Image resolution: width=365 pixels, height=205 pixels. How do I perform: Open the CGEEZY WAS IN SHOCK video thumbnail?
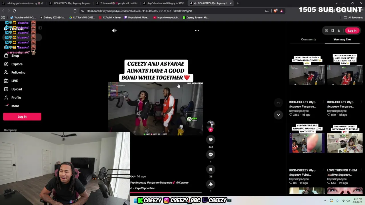tap(307, 75)
